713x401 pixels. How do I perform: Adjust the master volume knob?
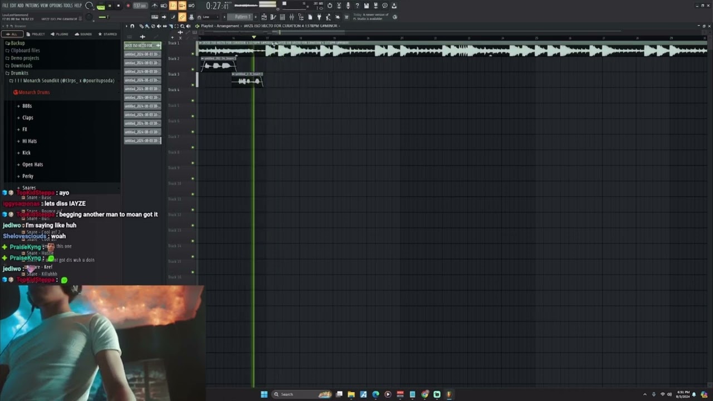pos(89,6)
